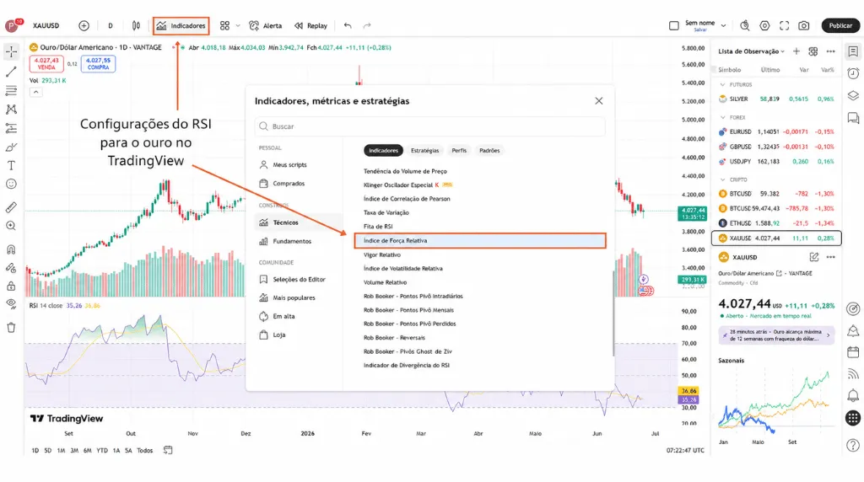Collapse the FUTUROS watchlist section
864x482 pixels.
coord(723,85)
